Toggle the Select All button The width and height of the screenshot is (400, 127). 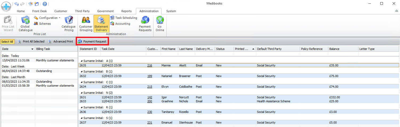pyautogui.click(x=7, y=42)
